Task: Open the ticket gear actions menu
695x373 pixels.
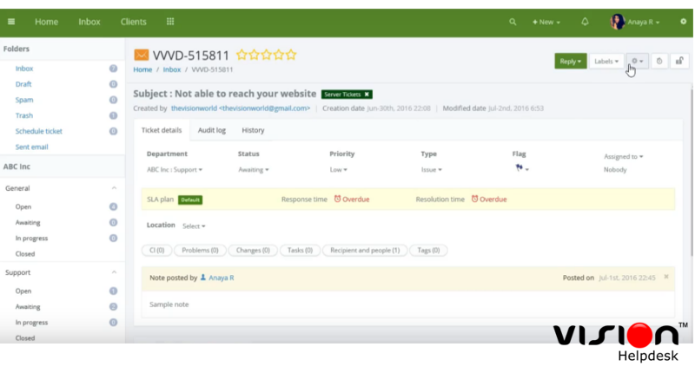Action: coord(637,62)
